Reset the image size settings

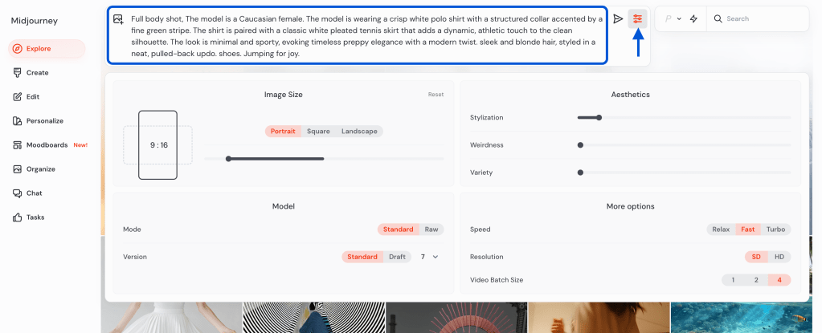tap(436, 95)
